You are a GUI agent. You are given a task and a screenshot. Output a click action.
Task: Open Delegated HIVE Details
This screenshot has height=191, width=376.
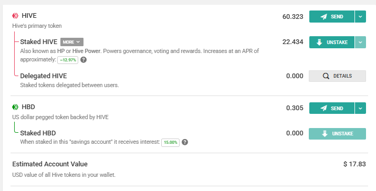337,76
